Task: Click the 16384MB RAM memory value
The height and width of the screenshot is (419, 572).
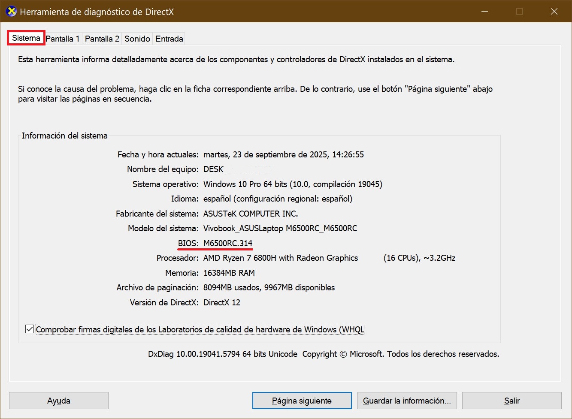Action: [229, 273]
